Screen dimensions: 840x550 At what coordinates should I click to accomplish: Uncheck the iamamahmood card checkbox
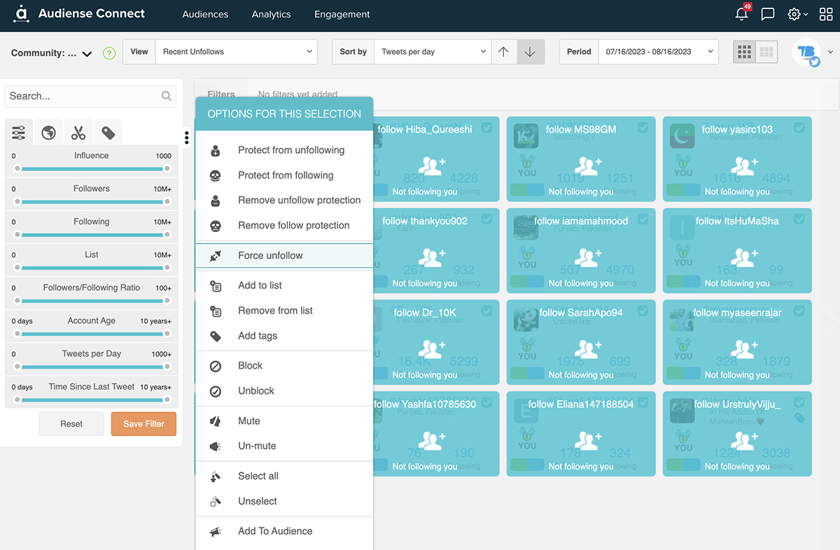click(x=643, y=219)
